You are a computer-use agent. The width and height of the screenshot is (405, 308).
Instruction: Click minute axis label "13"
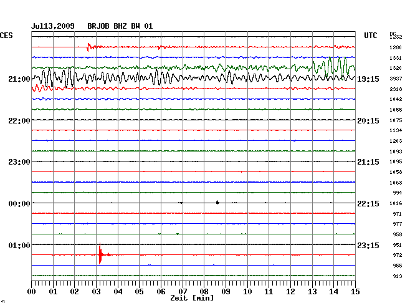click(x=312, y=292)
